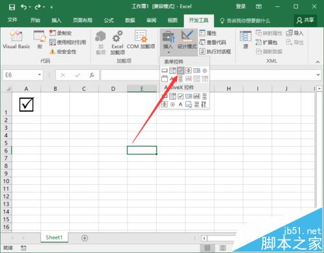Open the XML 源 source pane
Viewport: 324px width, 253px height.
pyautogui.click(x=246, y=40)
